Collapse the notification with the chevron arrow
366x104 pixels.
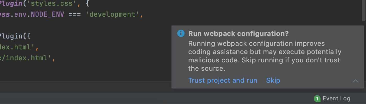coord(355,81)
